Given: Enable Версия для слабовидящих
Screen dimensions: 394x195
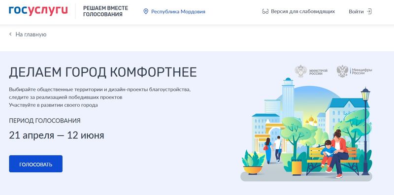Looking at the screenshot, I should pyautogui.click(x=303, y=11).
